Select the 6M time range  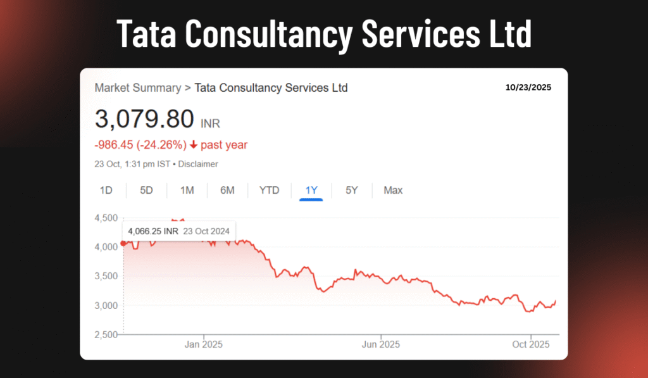point(227,190)
